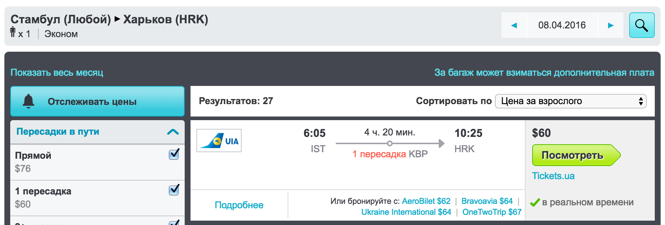Screen dimensions: 665x225
Task: Go to next date with right arrow
Action: point(611,25)
